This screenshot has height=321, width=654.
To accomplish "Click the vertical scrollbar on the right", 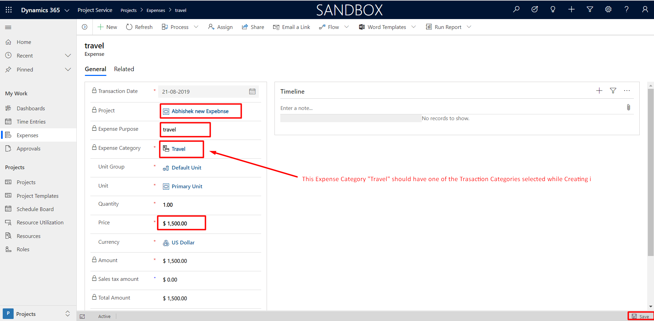I will 650,170.
